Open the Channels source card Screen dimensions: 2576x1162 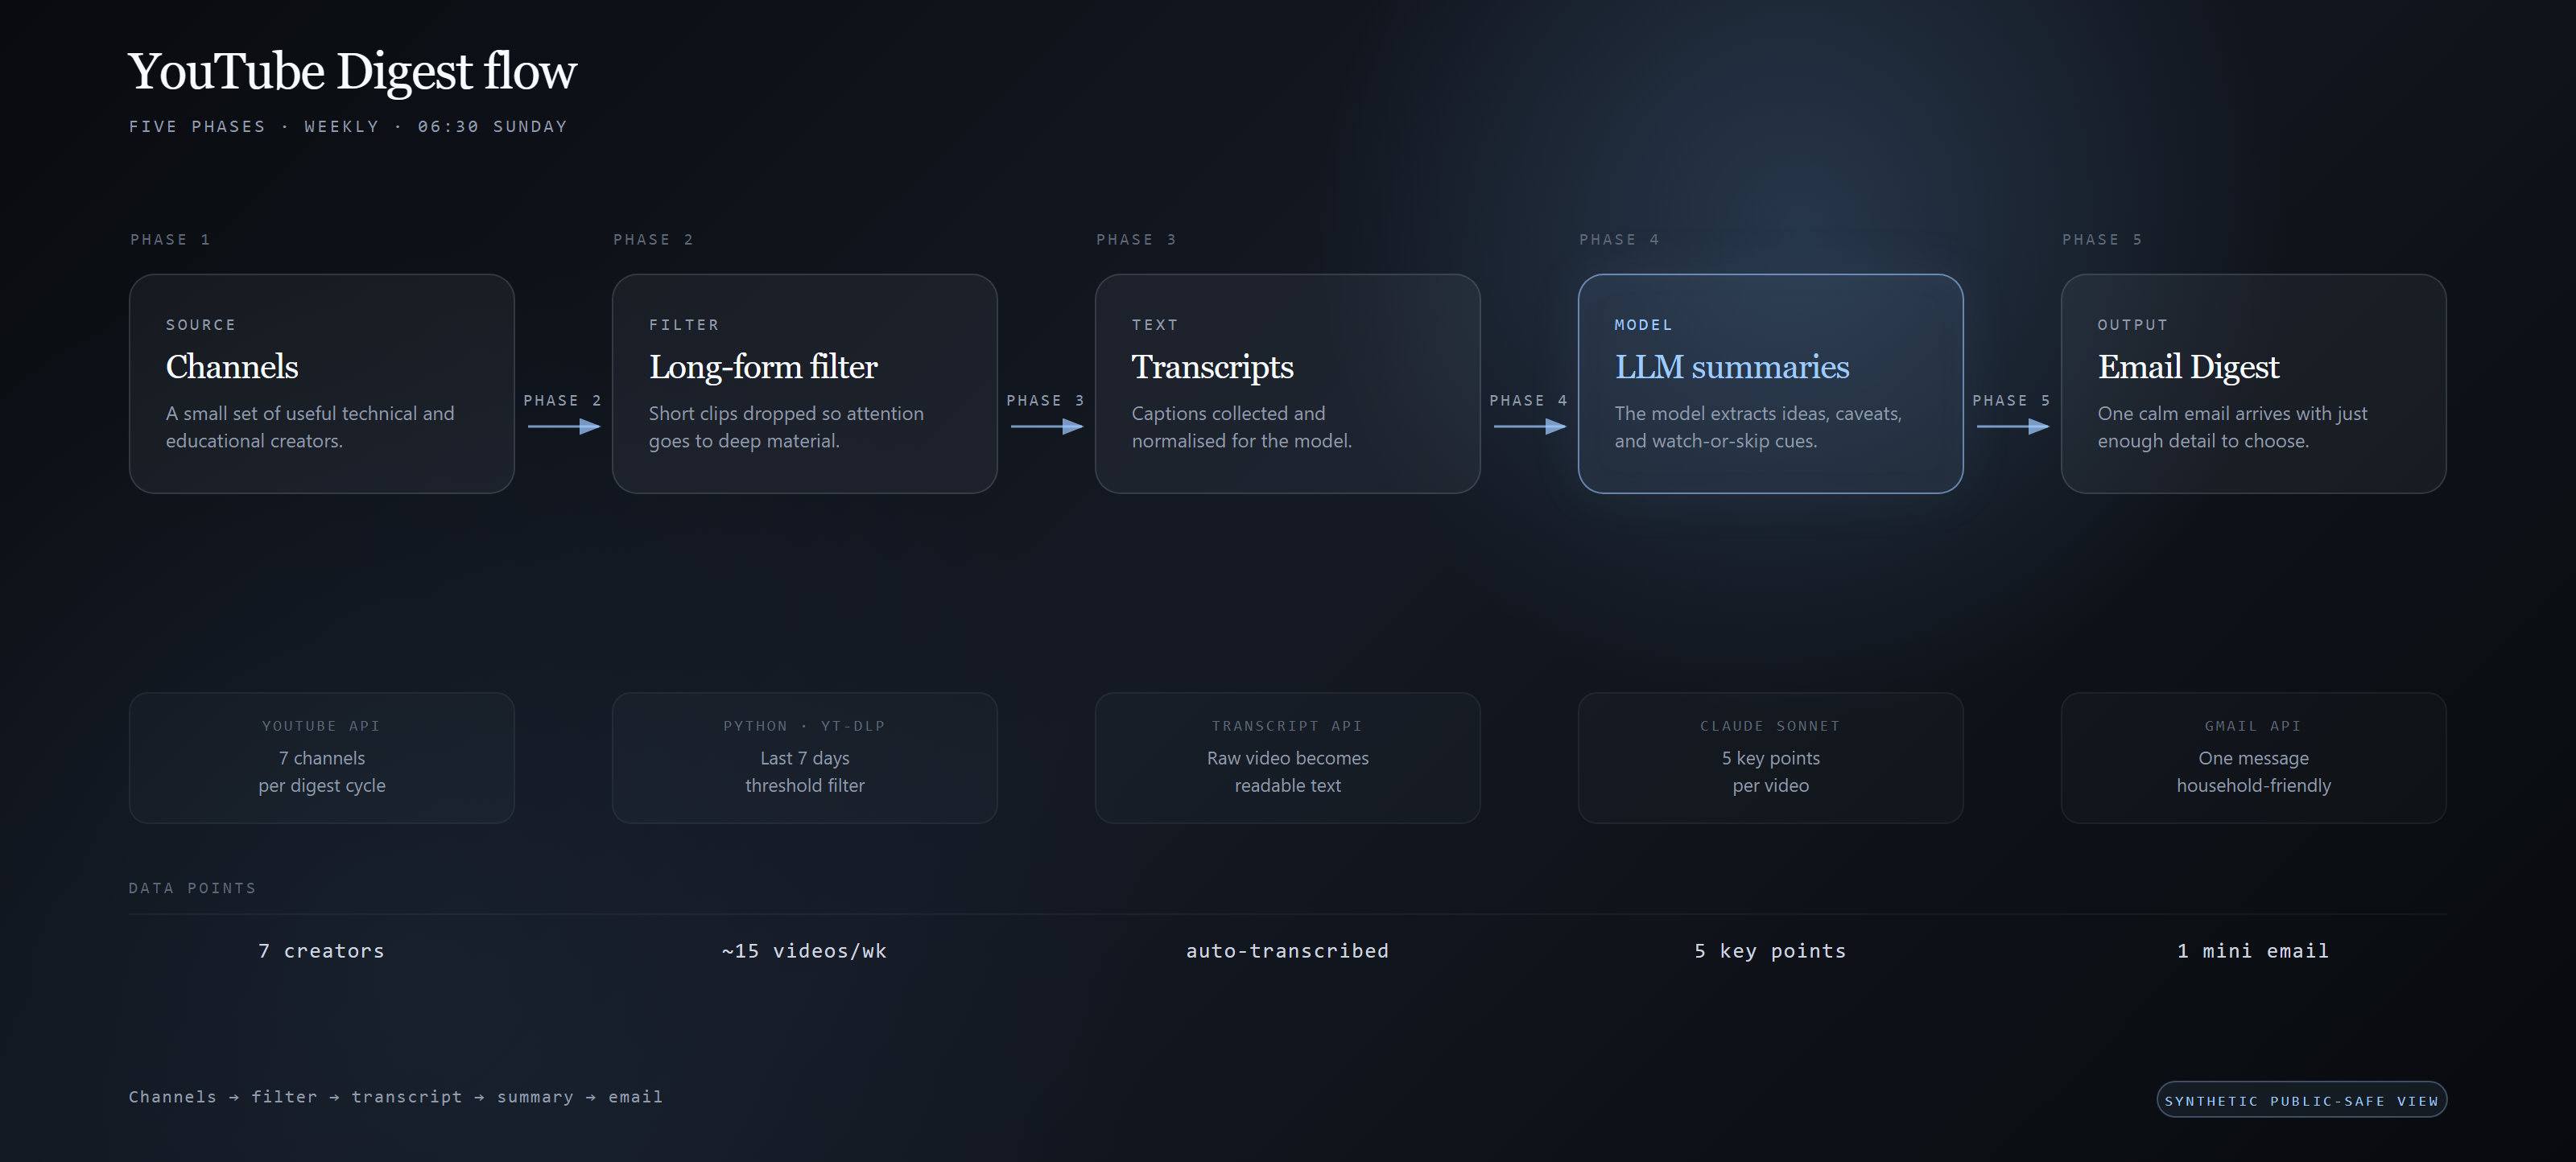321,383
